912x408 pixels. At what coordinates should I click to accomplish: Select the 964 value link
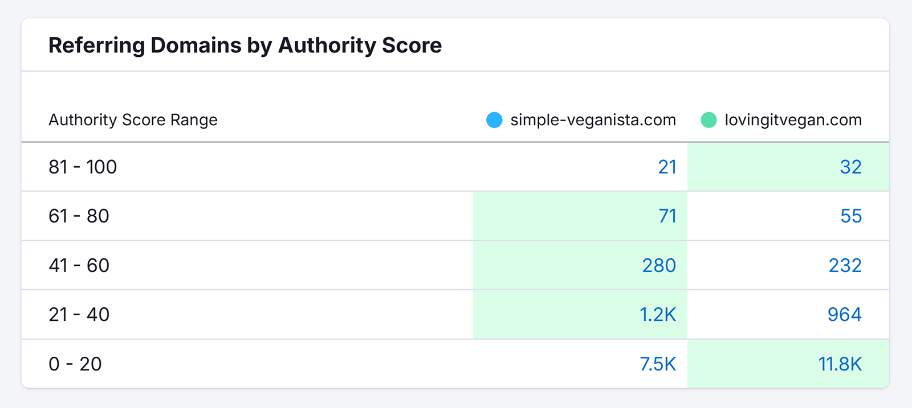tap(844, 315)
